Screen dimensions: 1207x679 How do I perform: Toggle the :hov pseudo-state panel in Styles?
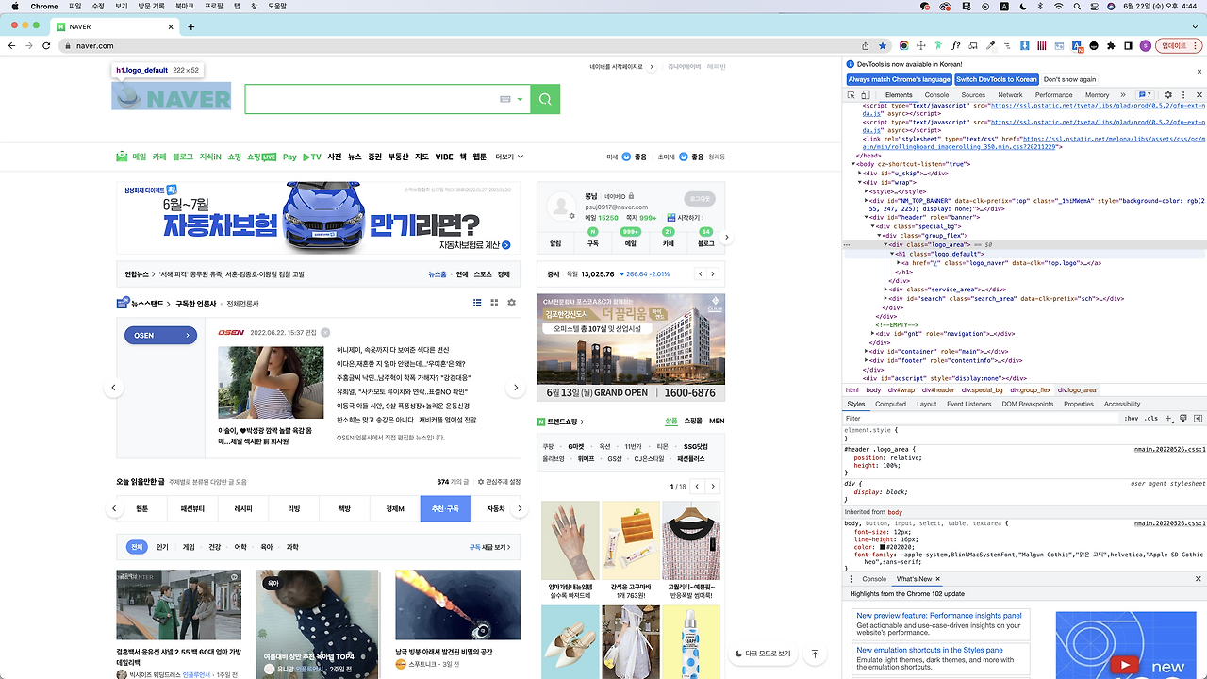(x=1131, y=418)
